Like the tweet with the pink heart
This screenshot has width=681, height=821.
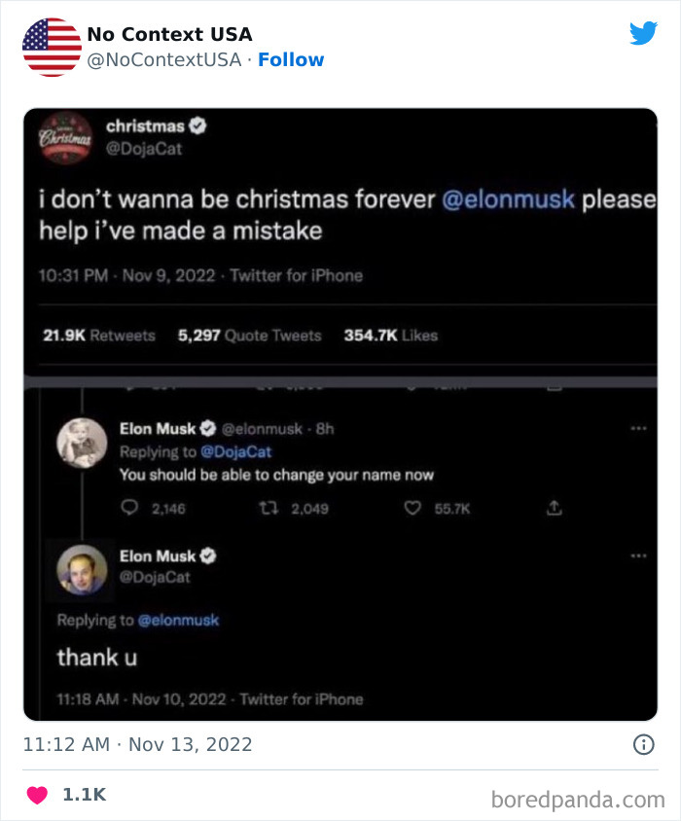[x=37, y=795]
